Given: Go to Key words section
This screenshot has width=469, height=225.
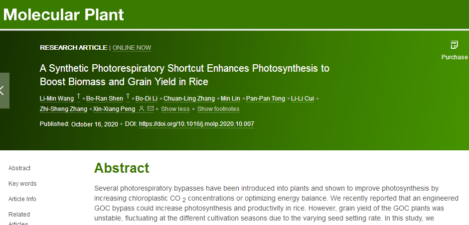Looking at the screenshot, I should tap(22, 184).
